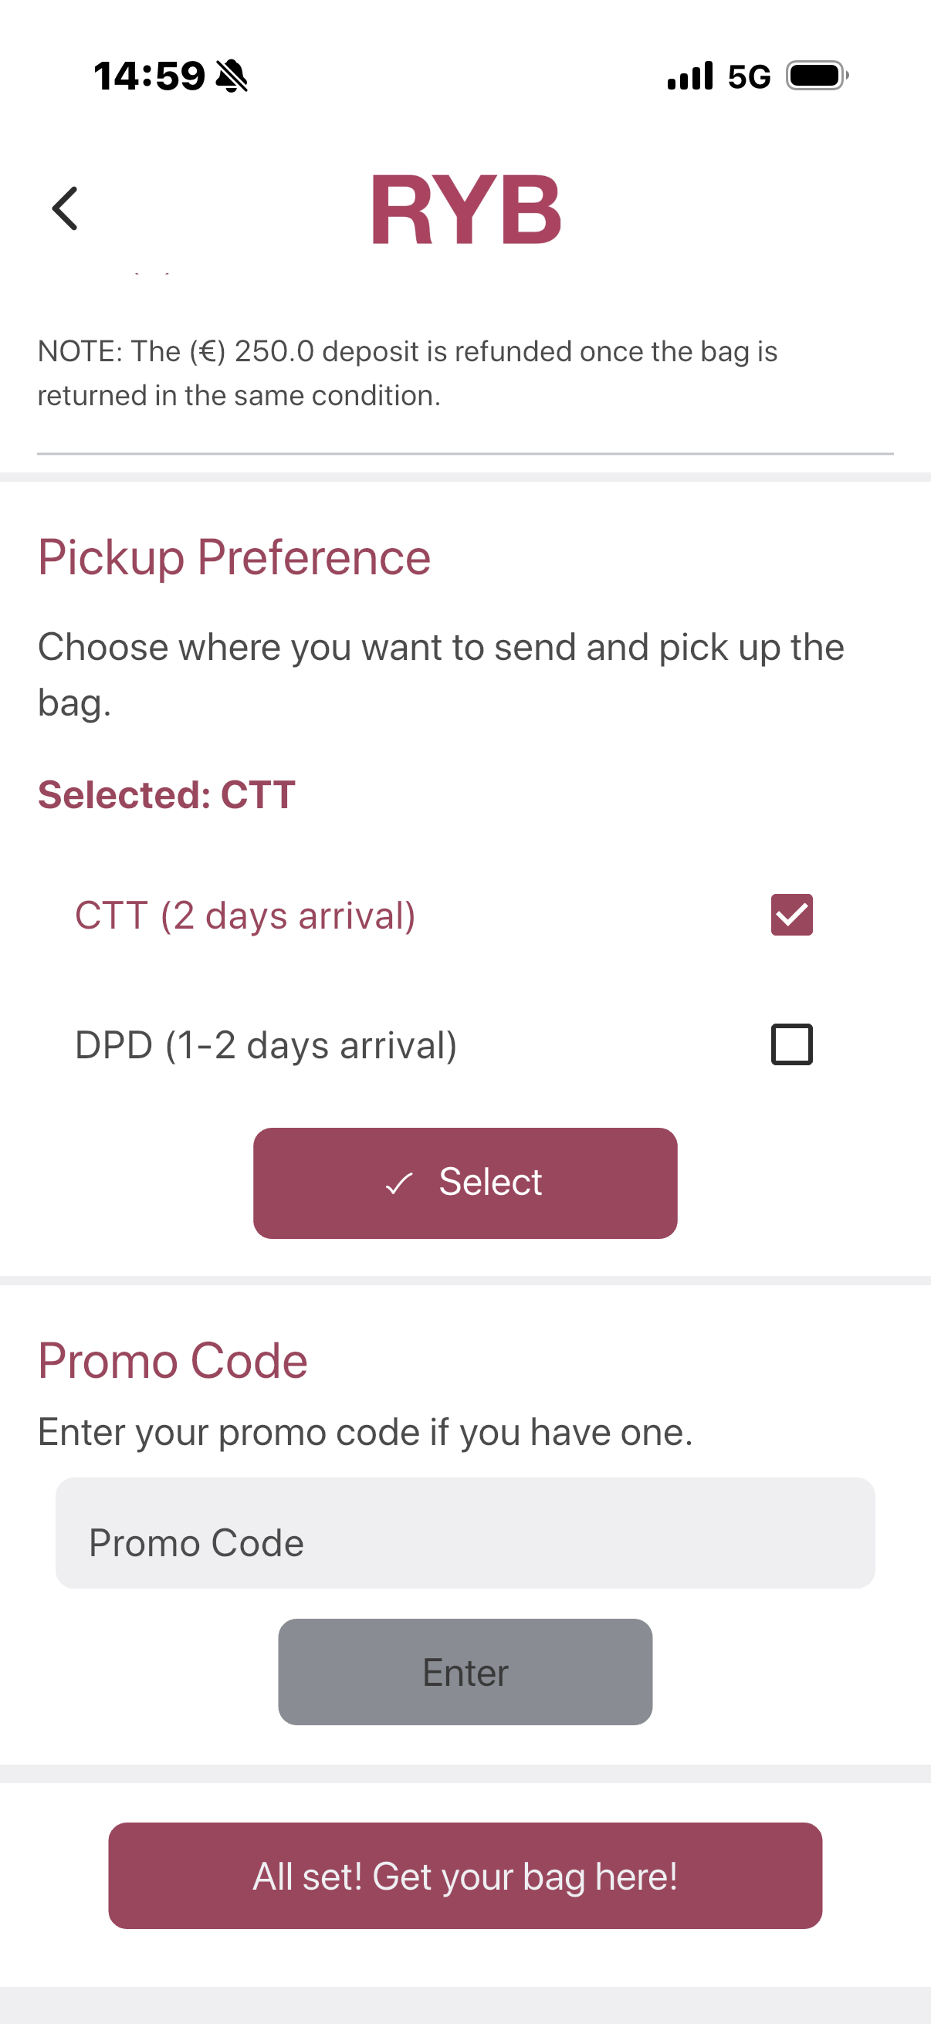931x2024 pixels.
Task: Tap the deposit refund note text
Action: [x=408, y=373]
